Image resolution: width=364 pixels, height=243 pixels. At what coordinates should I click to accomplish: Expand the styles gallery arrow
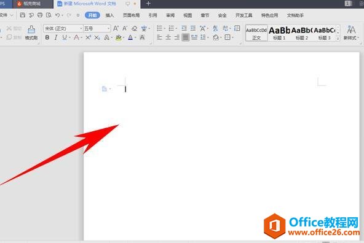click(338, 39)
